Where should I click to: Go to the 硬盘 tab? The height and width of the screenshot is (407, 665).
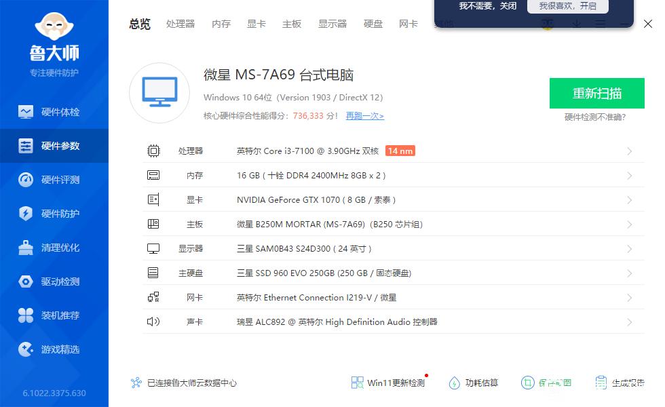coord(373,24)
